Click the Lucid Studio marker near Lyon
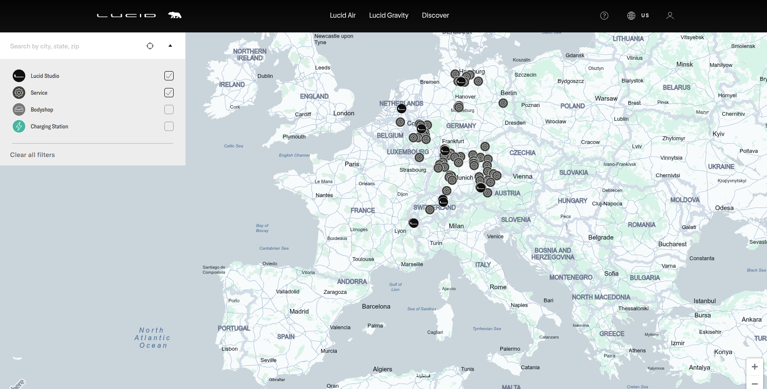 coord(414,223)
